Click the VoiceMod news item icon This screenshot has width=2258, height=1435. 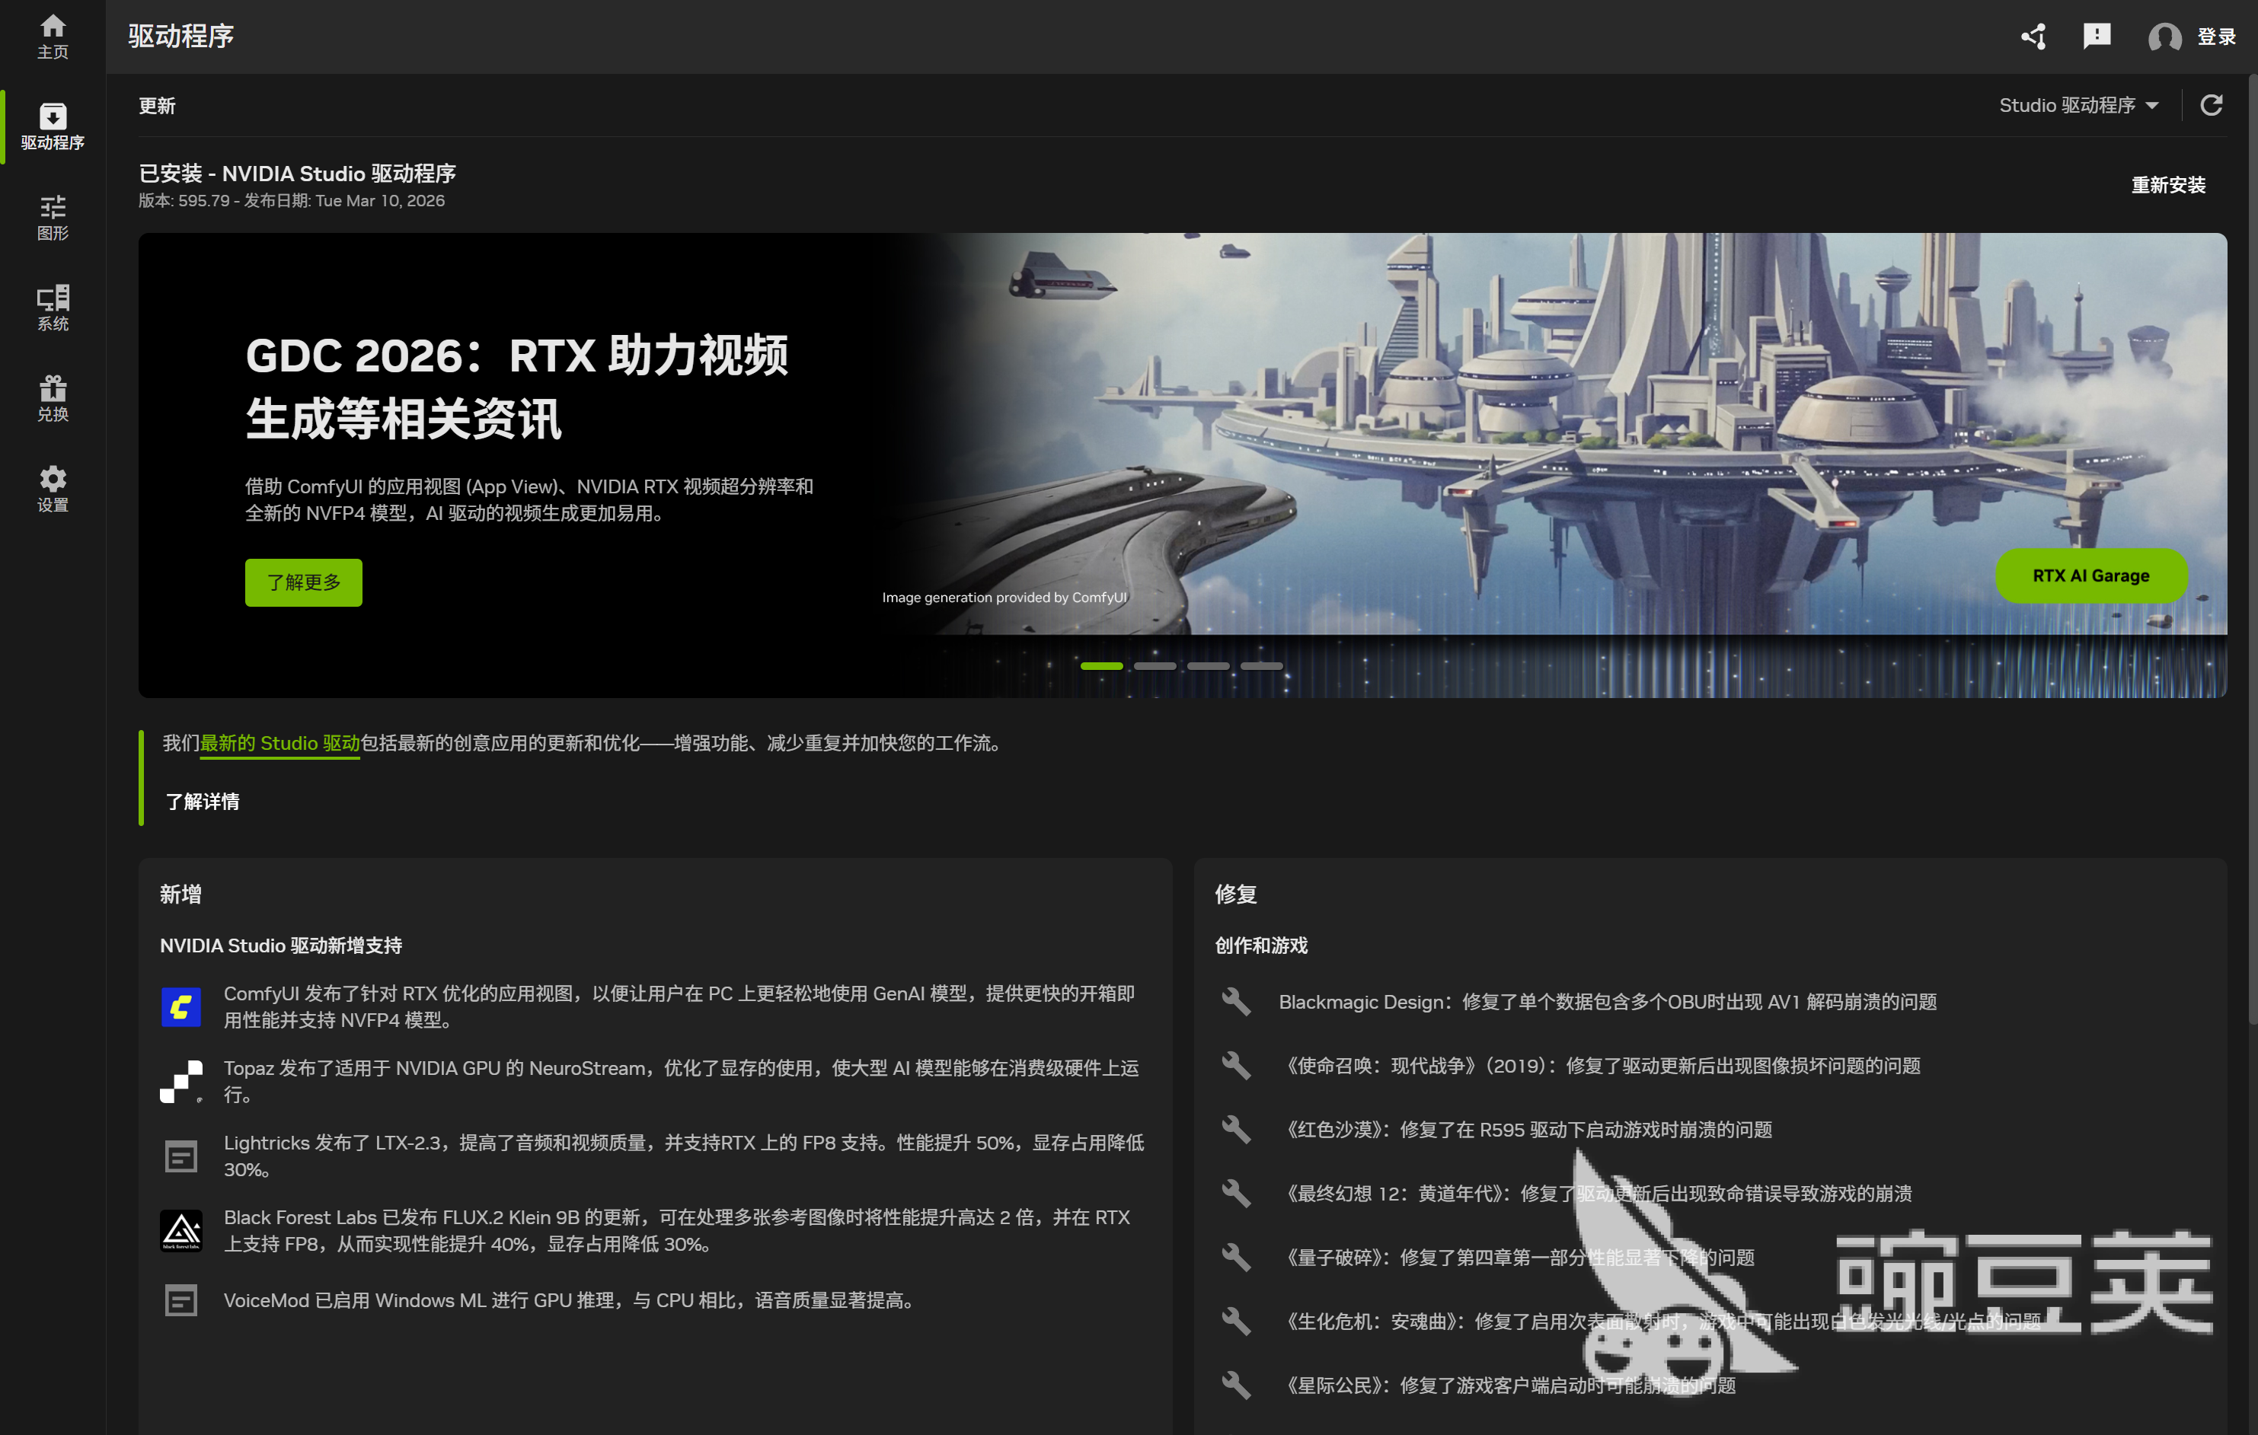click(181, 1300)
